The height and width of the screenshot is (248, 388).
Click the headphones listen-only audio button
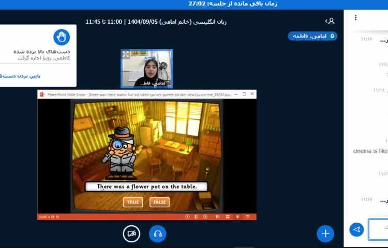coord(158,234)
